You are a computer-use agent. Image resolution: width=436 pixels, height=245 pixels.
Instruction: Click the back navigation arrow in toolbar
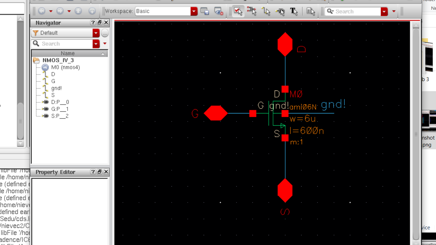coord(42,11)
